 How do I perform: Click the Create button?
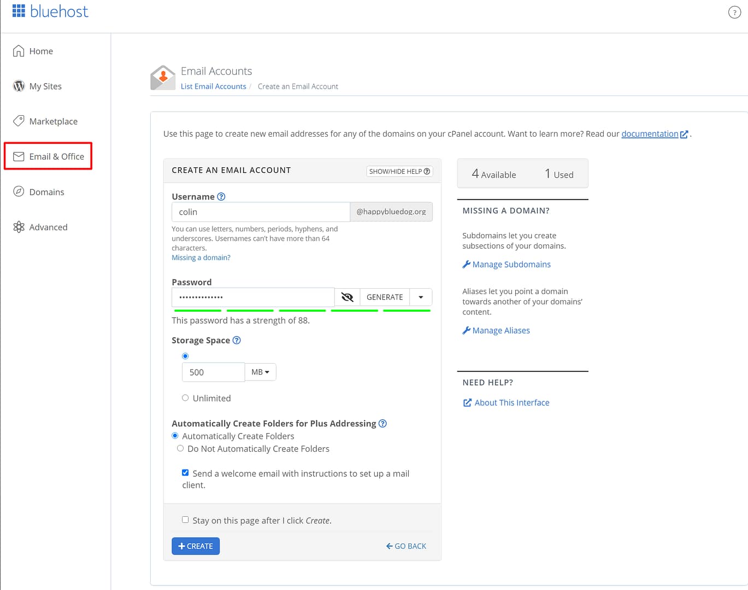pos(195,546)
